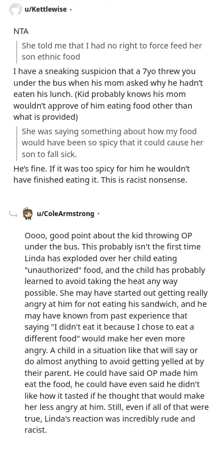
Task: Click ColeArmstrong's cartoon avatar icon
Action: [x=27, y=213]
